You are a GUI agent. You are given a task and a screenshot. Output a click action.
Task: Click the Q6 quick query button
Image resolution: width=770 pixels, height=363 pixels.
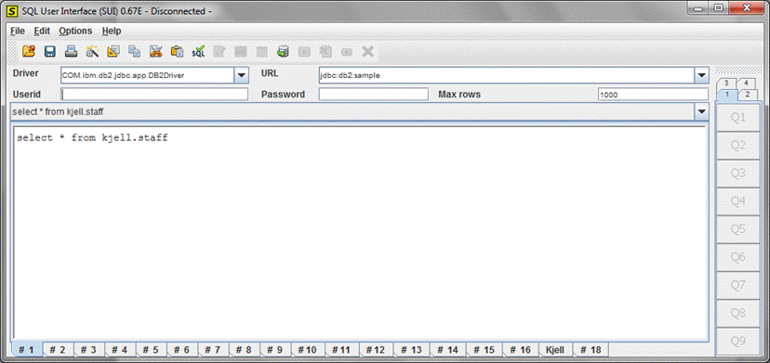tap(738, 257)
